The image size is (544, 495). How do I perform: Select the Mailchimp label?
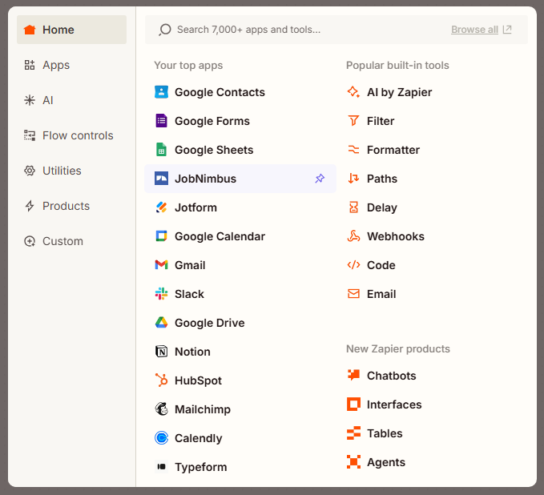pyautogui.click(x=203, y=409)
